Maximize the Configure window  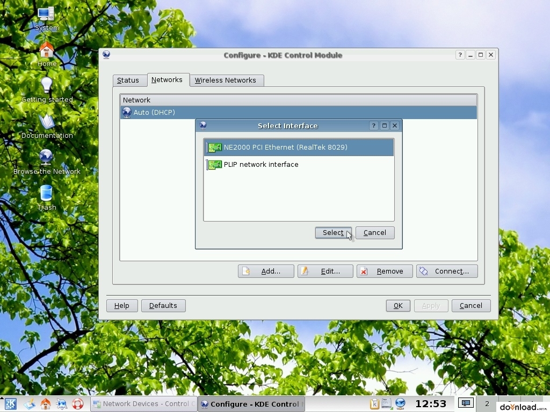coord(481,55)
